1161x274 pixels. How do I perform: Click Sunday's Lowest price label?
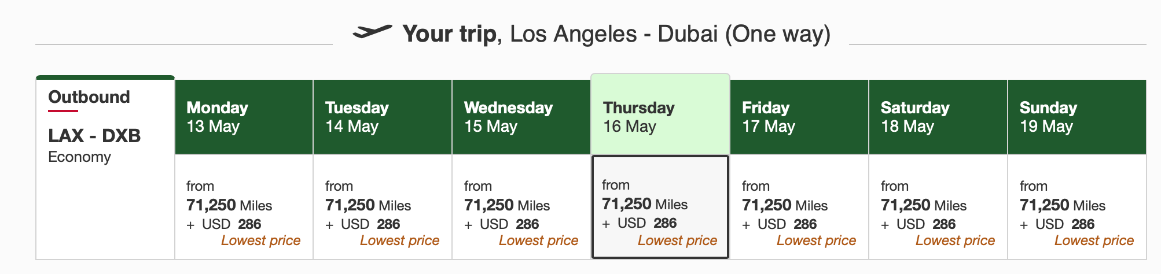[x=1094, y=240]
